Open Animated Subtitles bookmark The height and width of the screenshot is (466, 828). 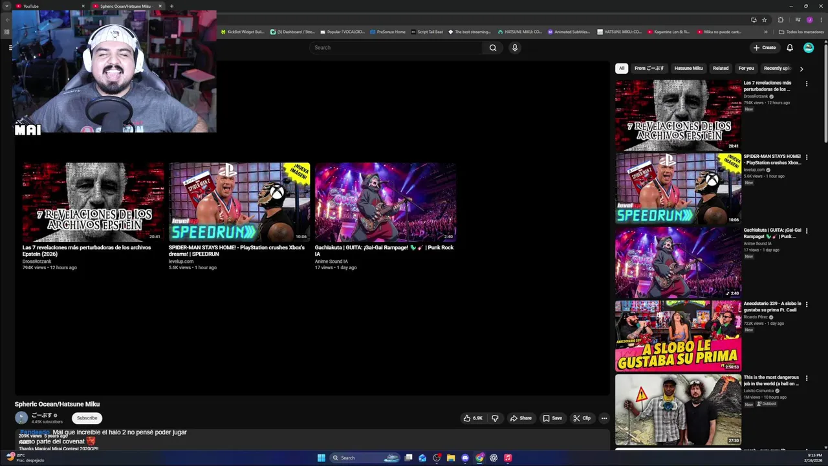coord(569,32)
